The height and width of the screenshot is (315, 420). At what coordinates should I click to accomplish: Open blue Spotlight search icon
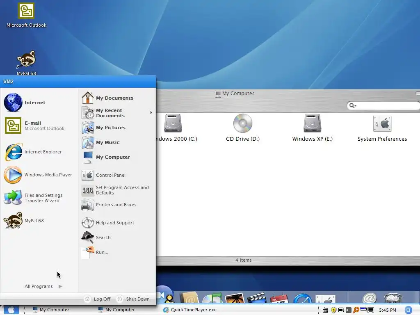(408, 310)
